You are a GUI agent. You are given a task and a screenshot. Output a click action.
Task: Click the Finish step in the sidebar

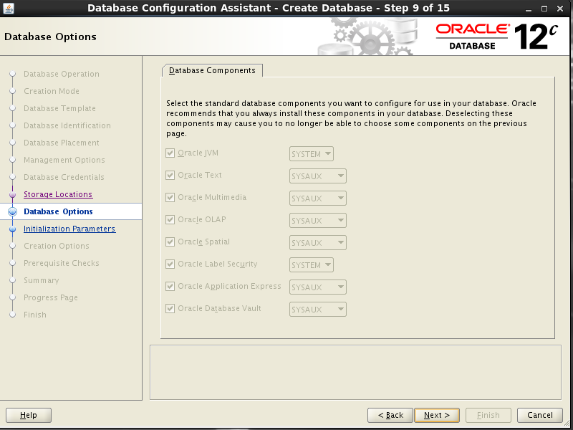[35, 315]
